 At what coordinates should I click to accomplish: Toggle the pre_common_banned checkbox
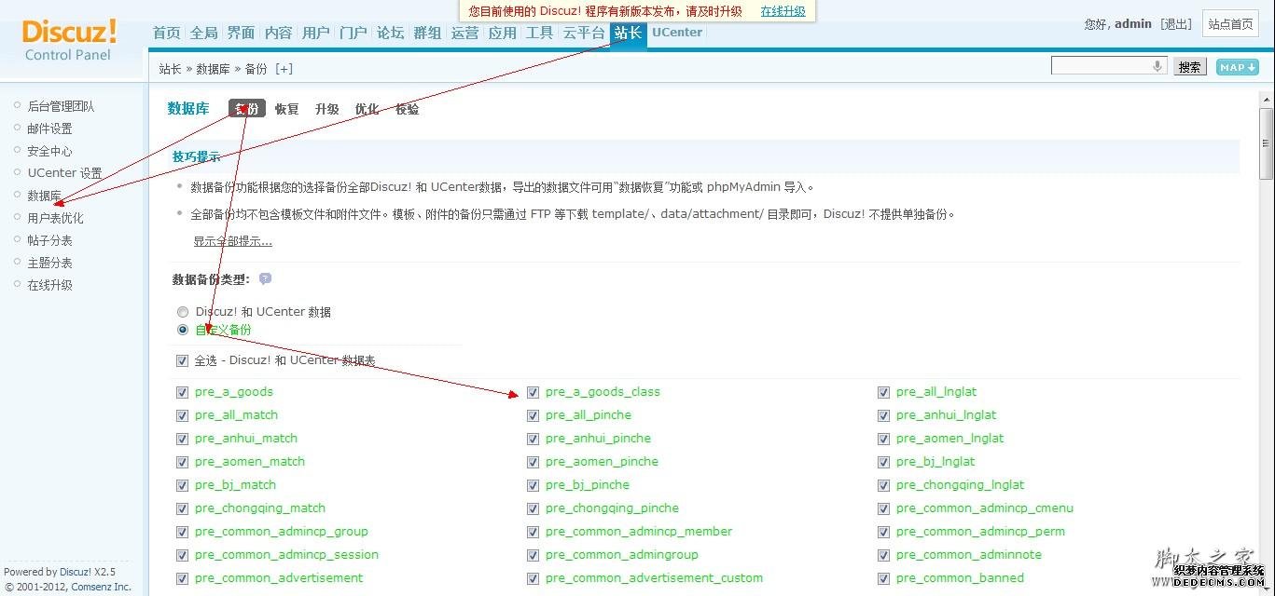coord(883,578)
